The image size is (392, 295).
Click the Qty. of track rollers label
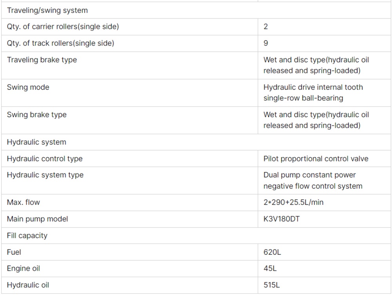[60, 43]
